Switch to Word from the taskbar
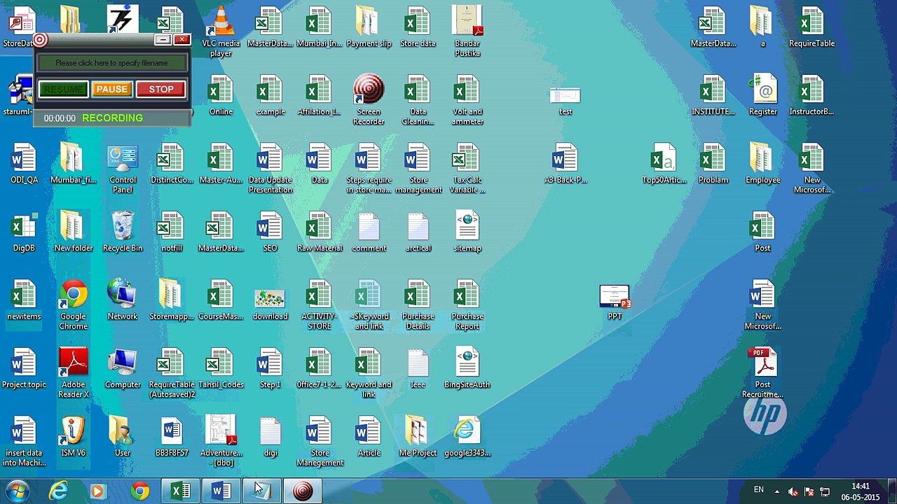897x504 pixels. (221, 491)
